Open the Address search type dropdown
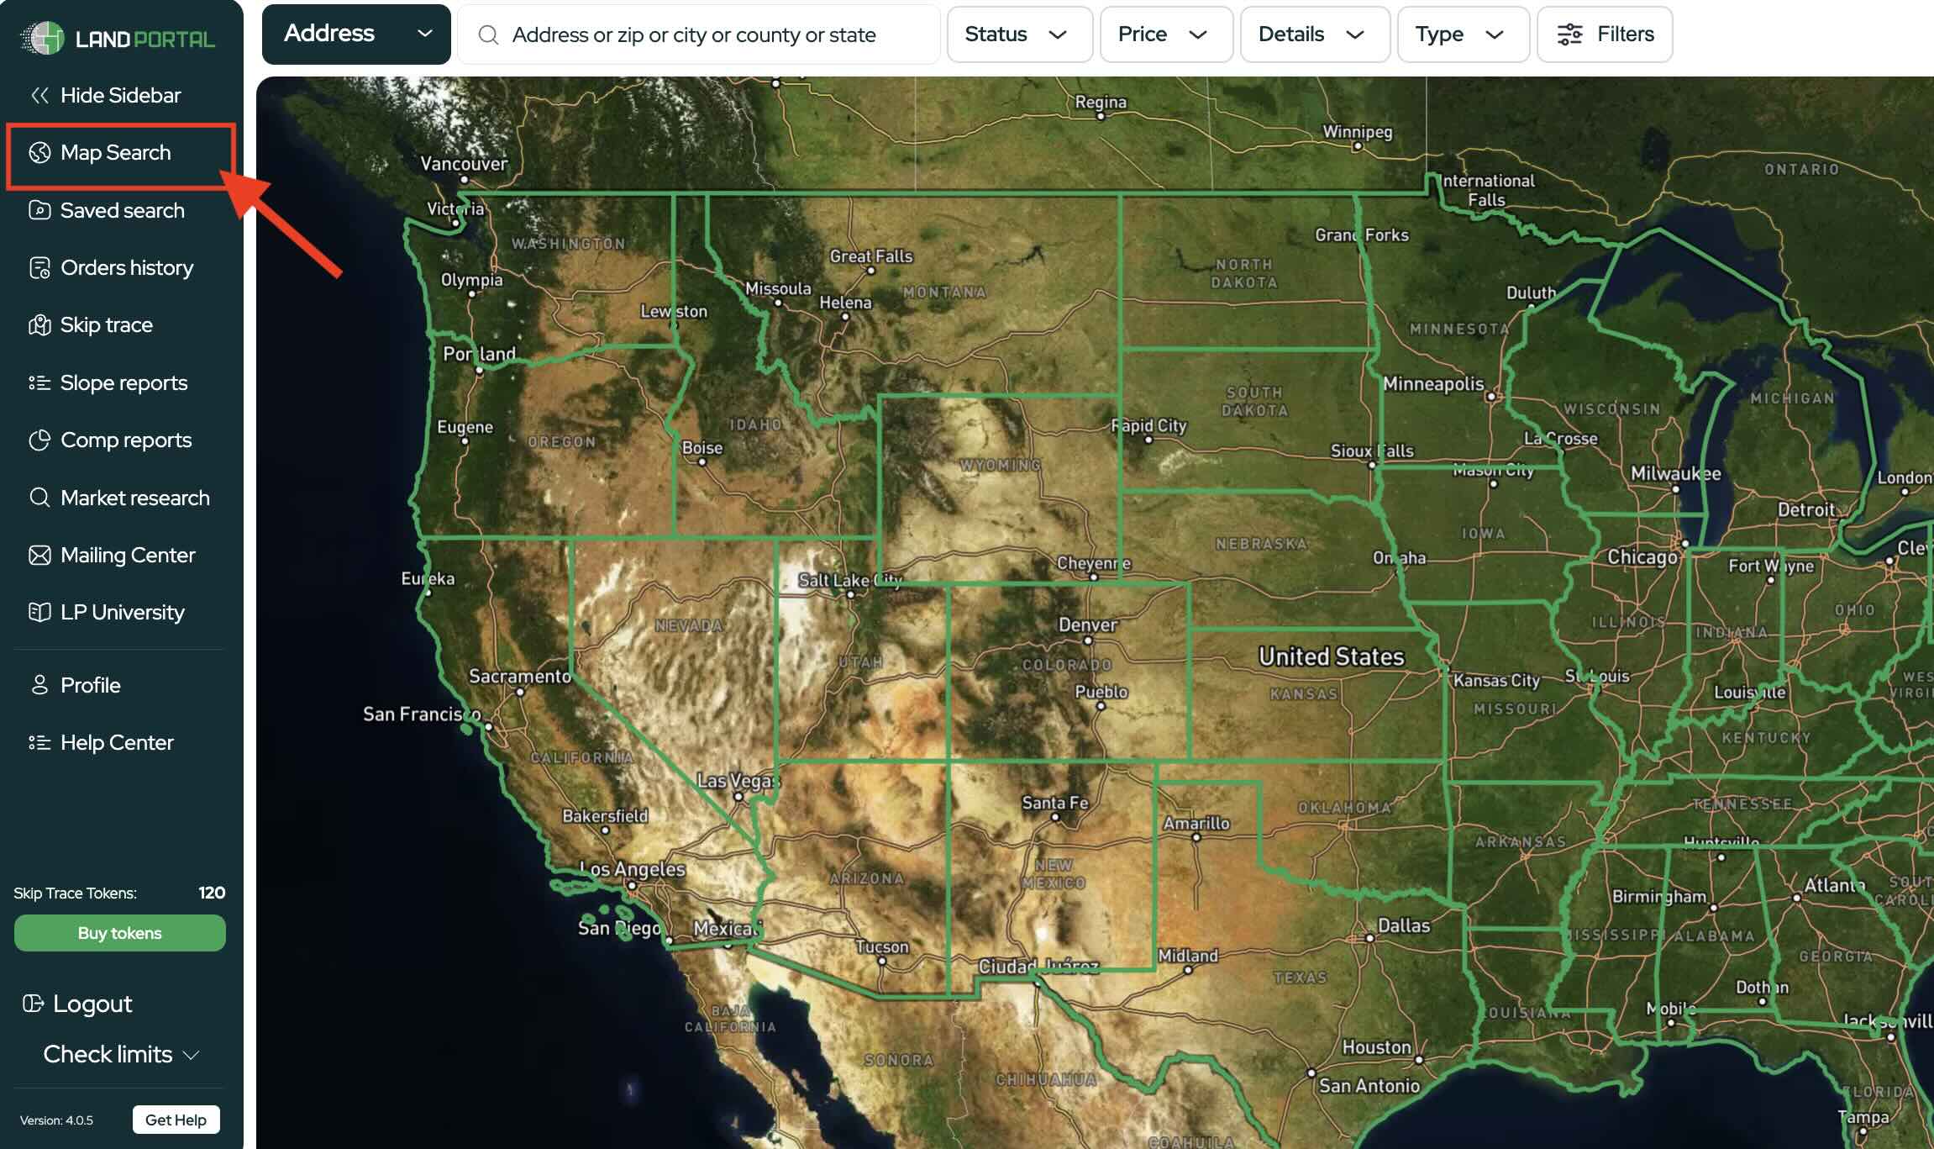This screenshot has width=1934, height=1149. pos(356,34)
